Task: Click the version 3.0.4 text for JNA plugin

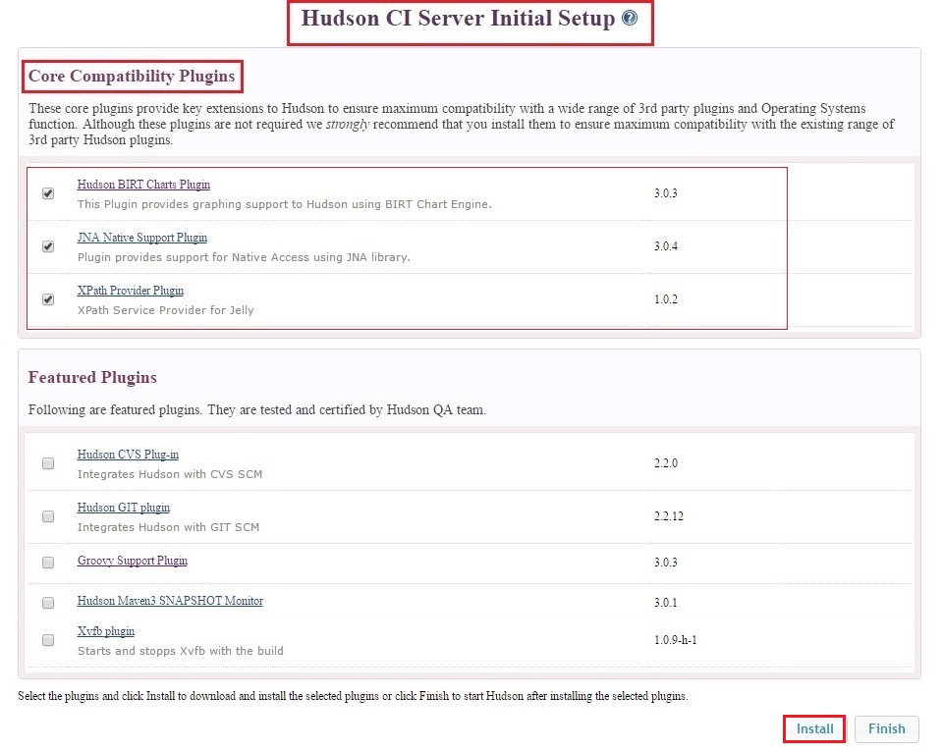Action: [x=666, y=246]
